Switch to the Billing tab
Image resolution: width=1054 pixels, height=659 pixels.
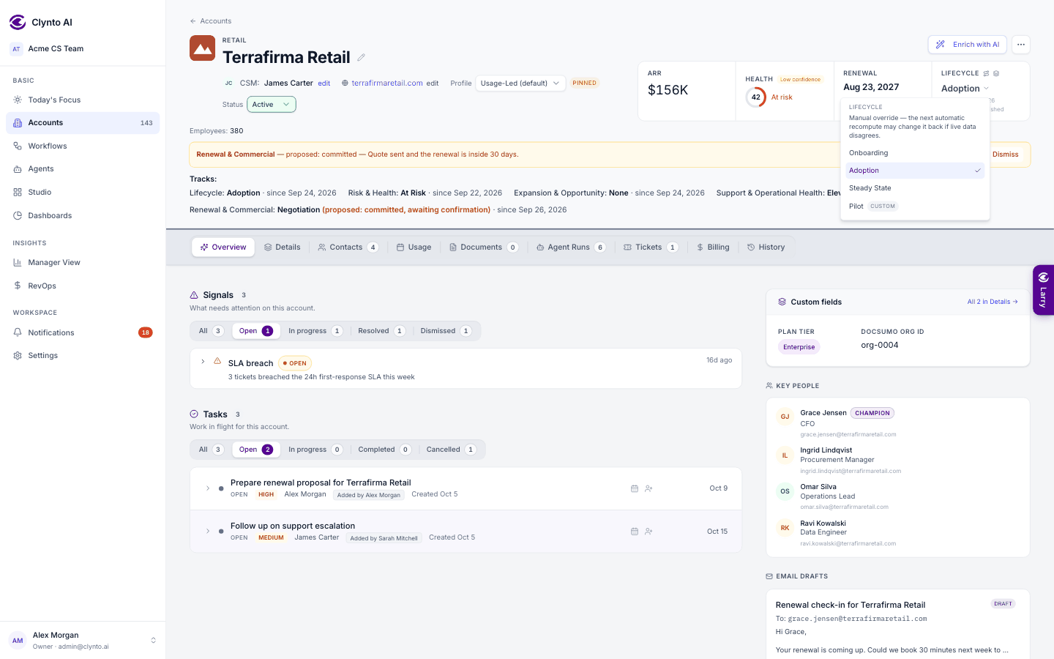(713, 247)
